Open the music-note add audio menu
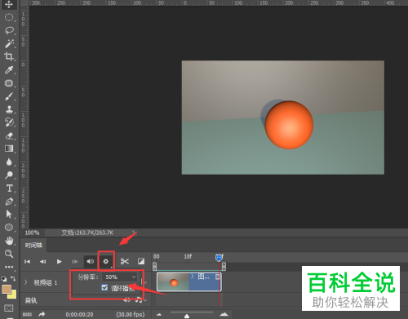 [140, 299]
